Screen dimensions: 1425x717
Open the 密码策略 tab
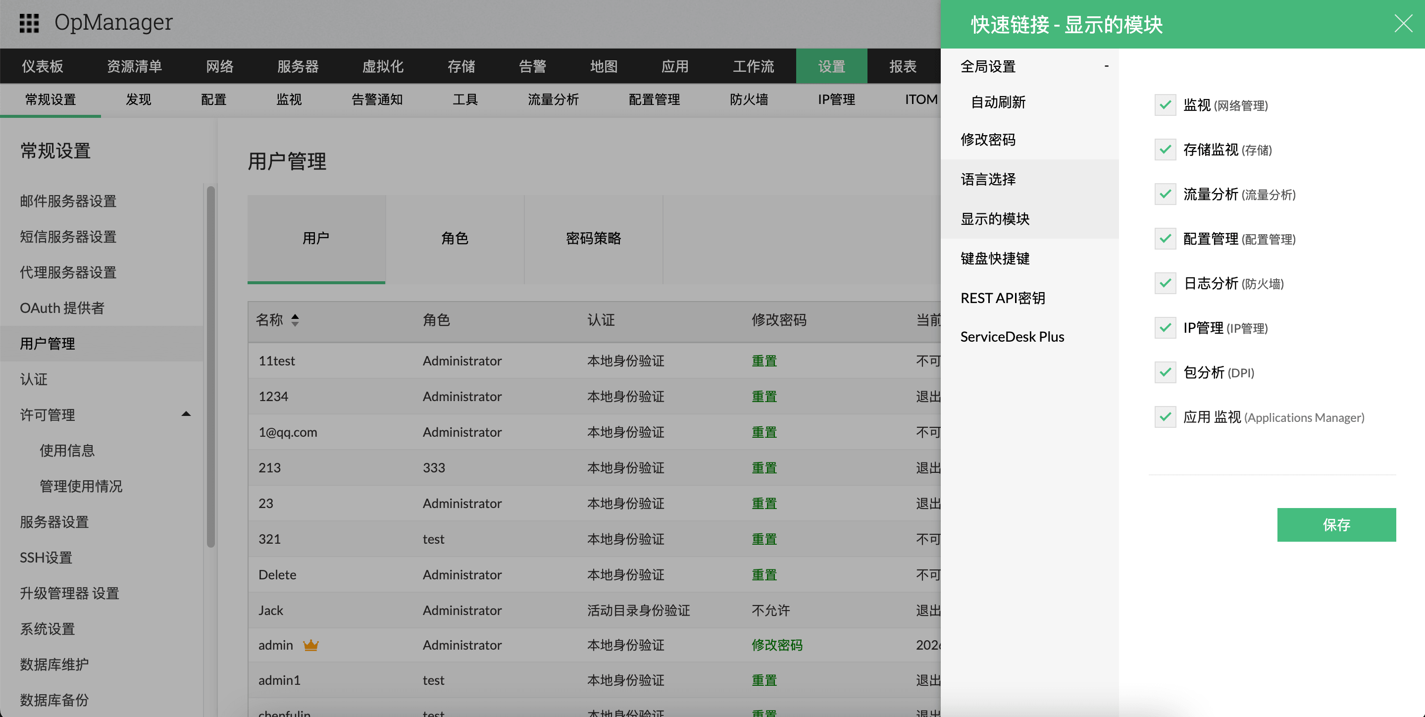click(x=593, y=239)
